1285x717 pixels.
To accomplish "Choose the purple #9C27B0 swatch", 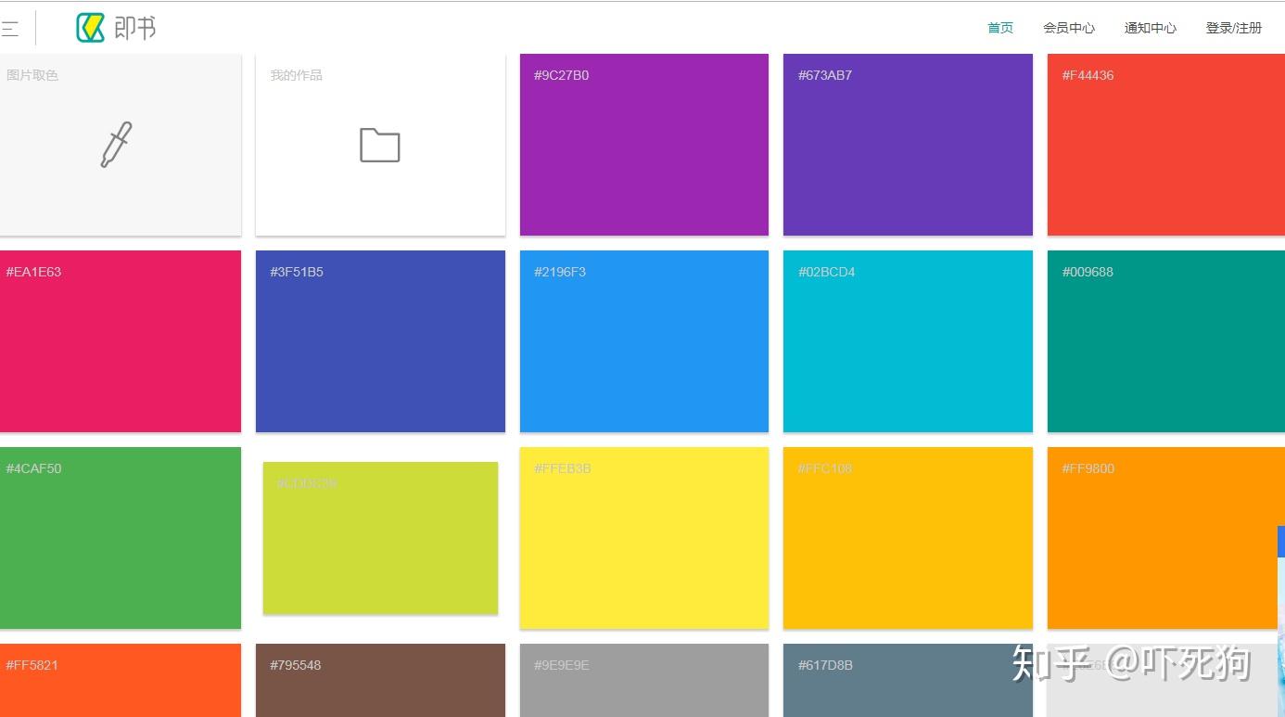I will 644,145.
